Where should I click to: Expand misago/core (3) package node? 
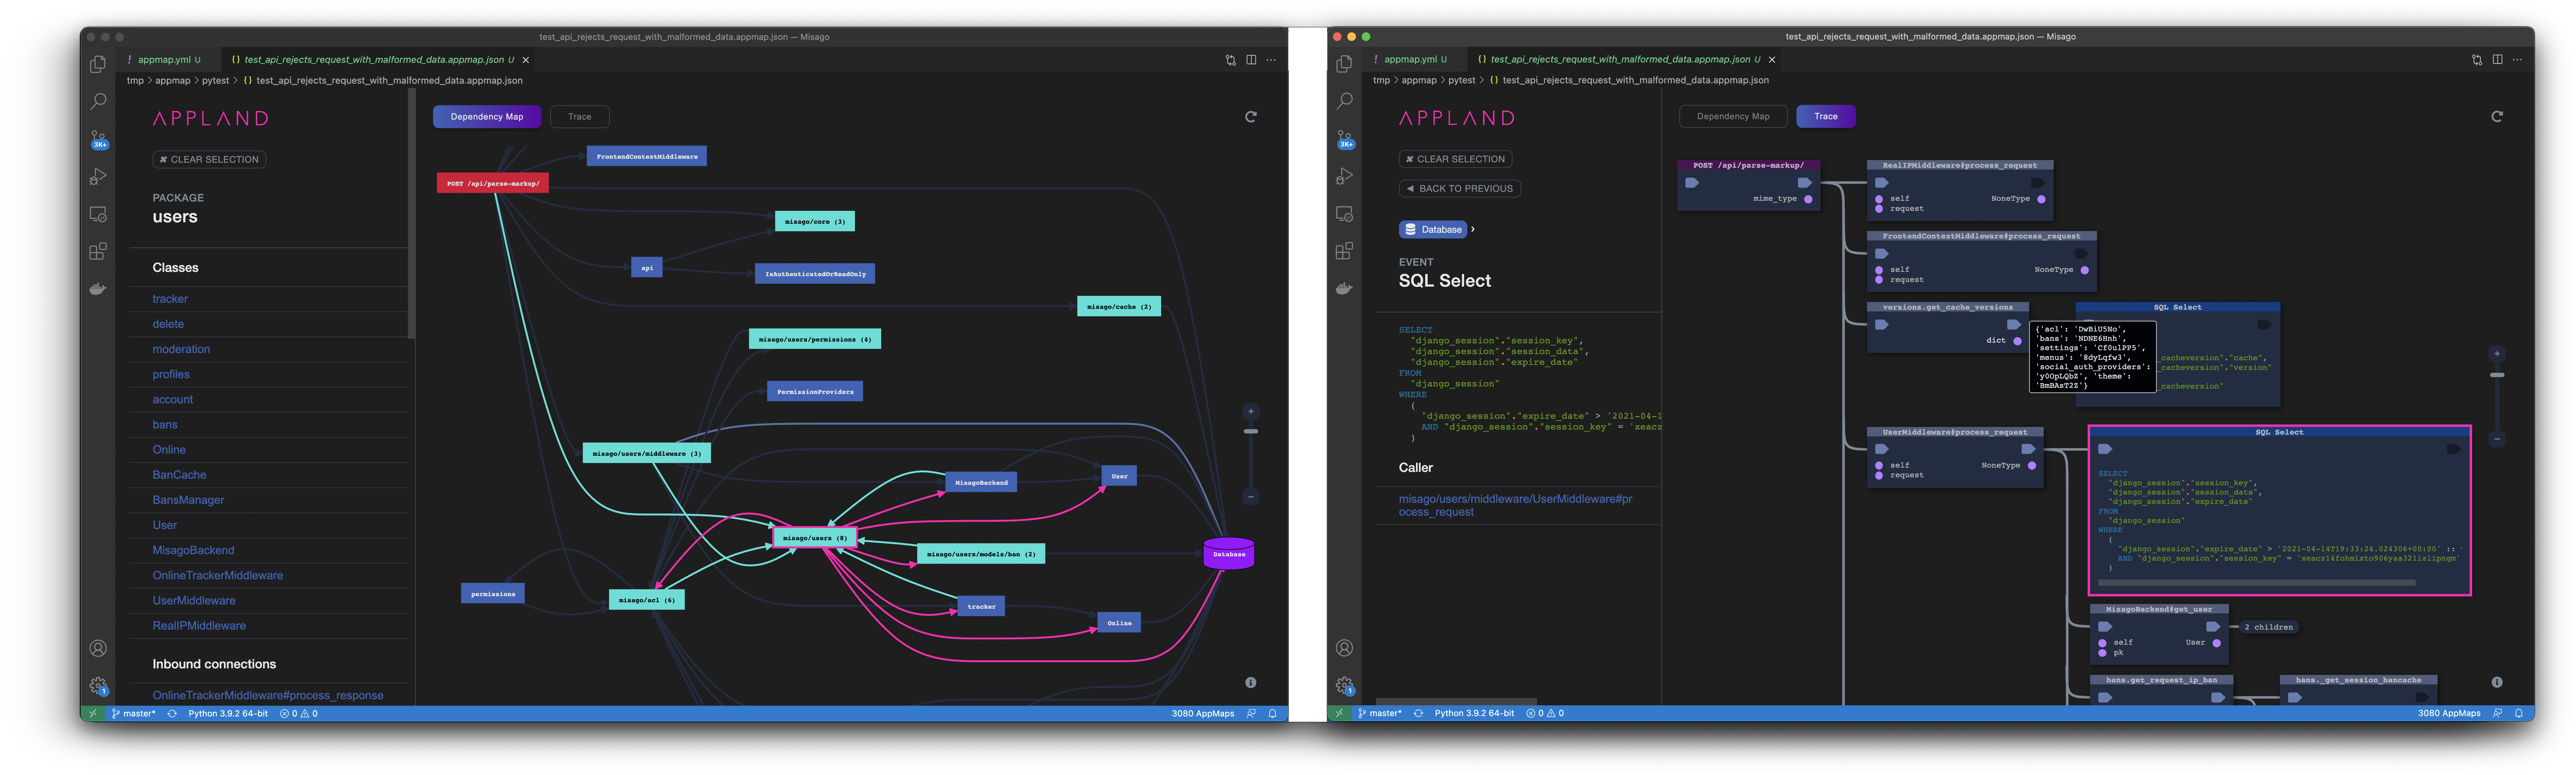click(815, 222)
